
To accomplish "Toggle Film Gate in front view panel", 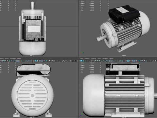I will (19, 61).
